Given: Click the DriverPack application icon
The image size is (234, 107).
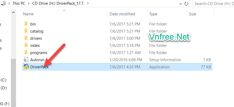Looking at the screenshot, I should tap(26, 67).
